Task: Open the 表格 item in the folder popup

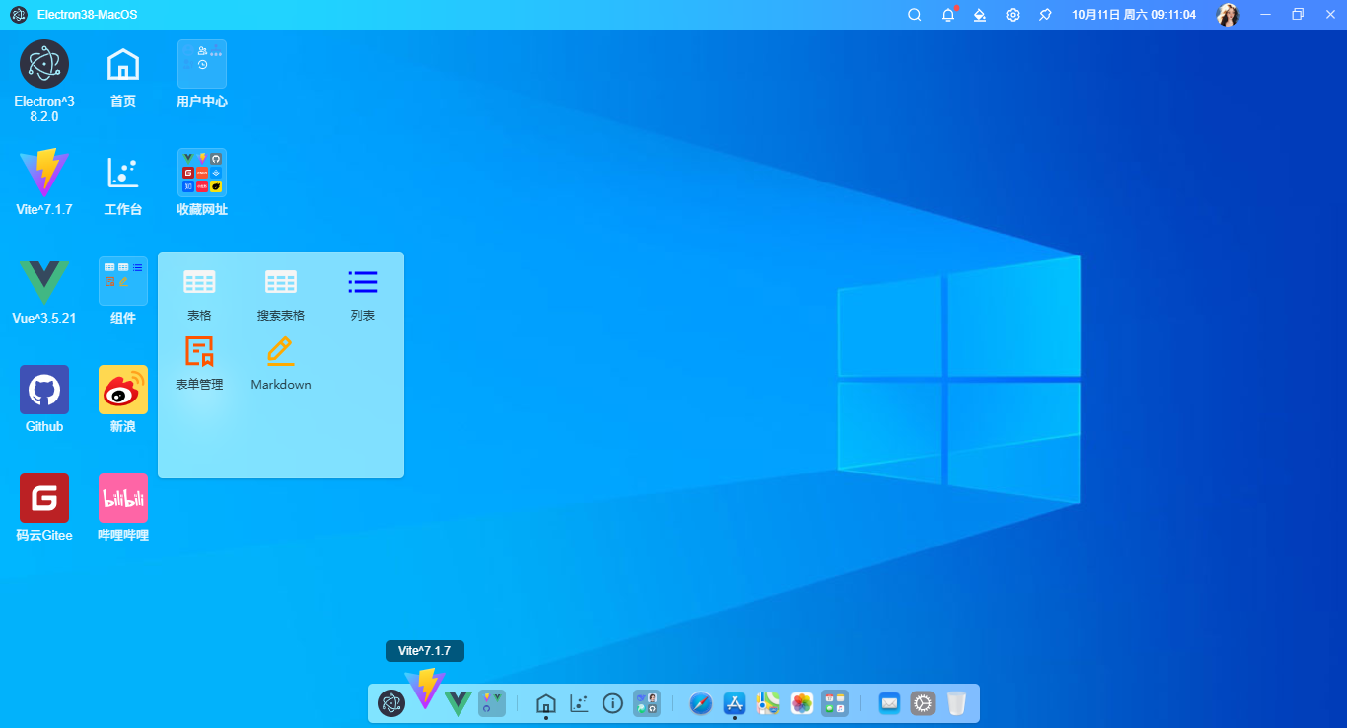Action: point(199,283)
